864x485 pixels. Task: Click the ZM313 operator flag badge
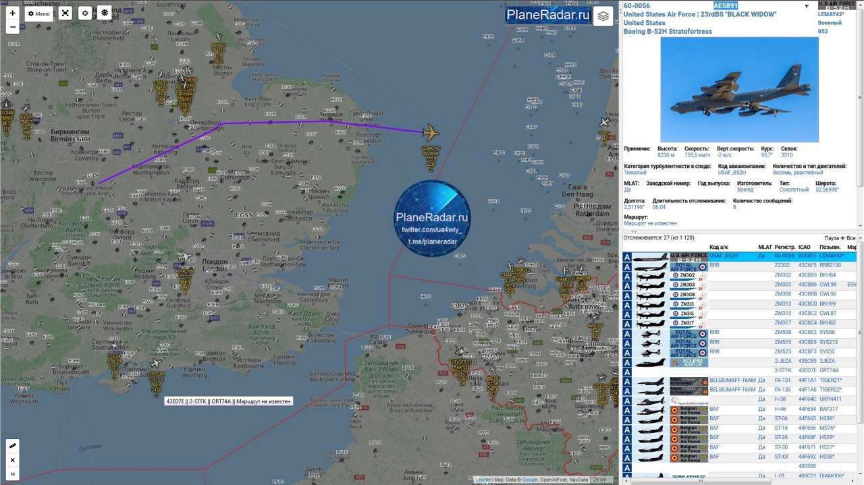[x=688, y=304]
